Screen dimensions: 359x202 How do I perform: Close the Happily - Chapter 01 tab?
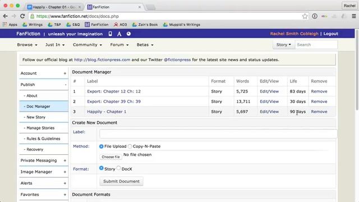point(80,7)
